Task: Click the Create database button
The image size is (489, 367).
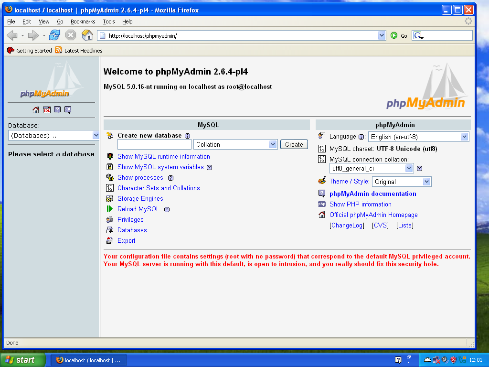Action: click(294, 144)
